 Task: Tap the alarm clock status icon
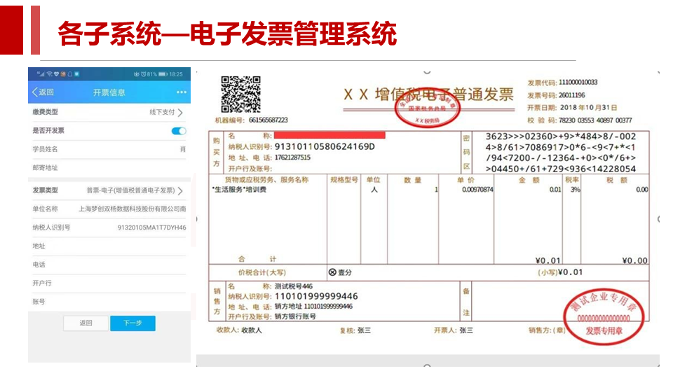click(143, 74)
